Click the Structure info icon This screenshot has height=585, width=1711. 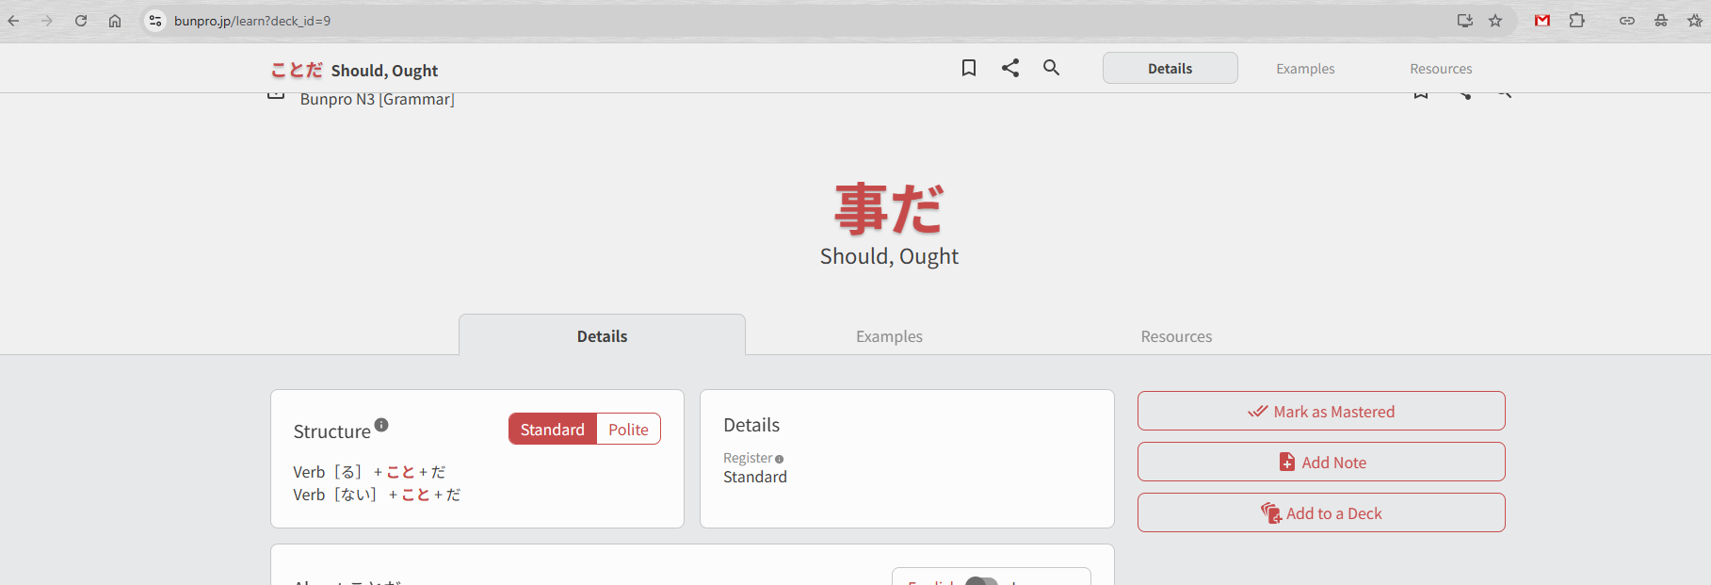click(x=381, y=425)
